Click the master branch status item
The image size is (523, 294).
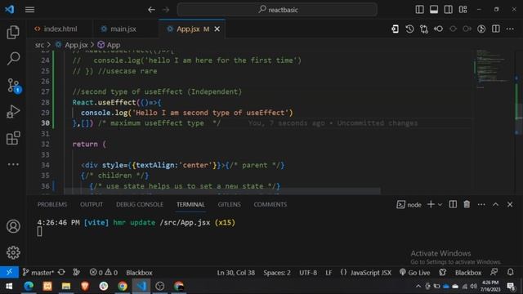(x=38, y=272)
